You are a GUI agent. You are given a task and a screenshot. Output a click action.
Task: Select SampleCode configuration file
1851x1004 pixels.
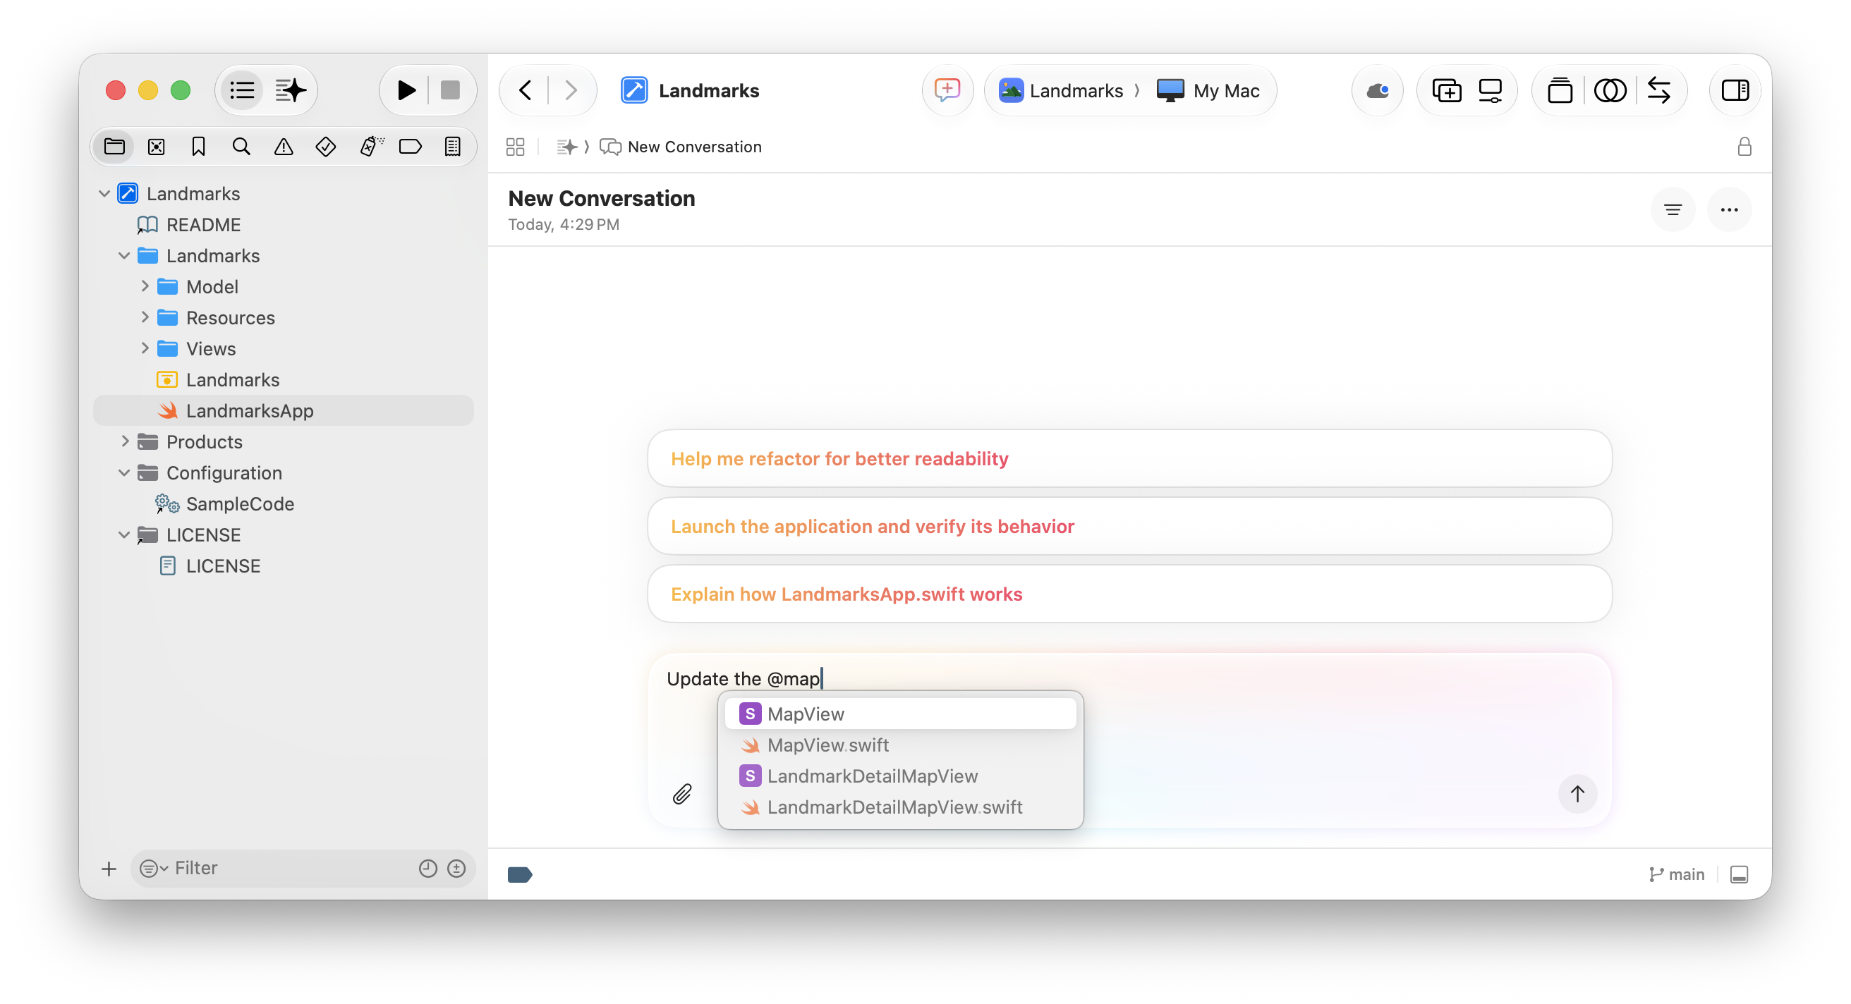239,503
